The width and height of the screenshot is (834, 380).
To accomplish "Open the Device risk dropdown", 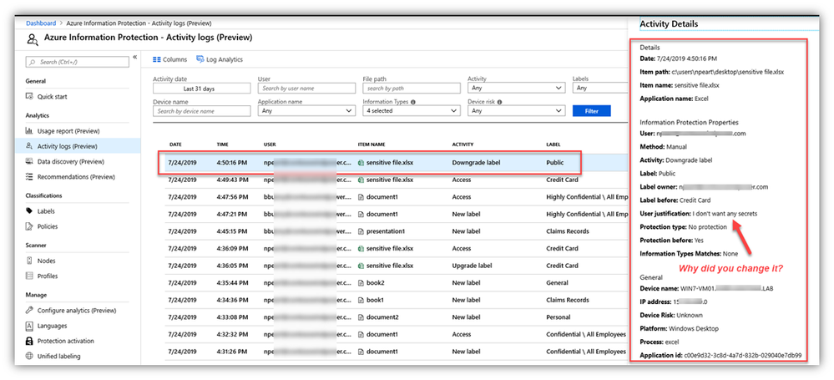I will tap(516, 111).
